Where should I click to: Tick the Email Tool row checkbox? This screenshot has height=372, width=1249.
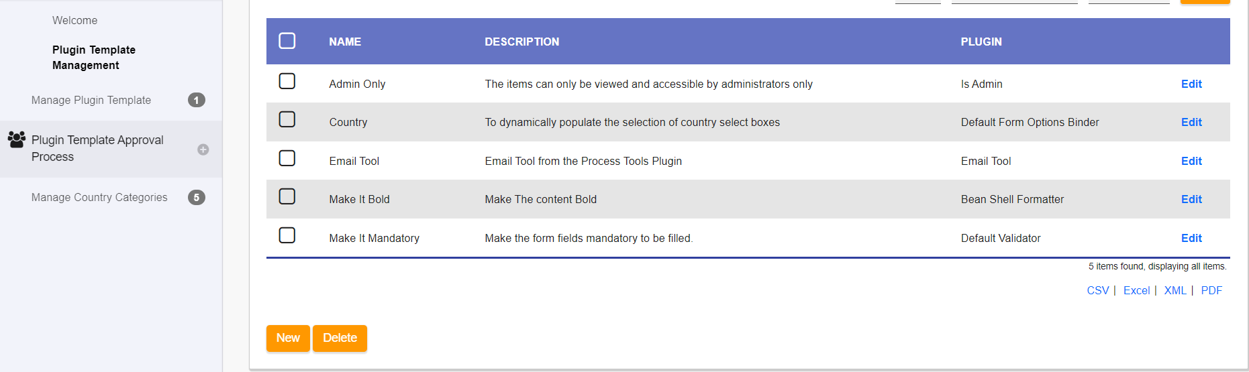(x=287, y=158)
